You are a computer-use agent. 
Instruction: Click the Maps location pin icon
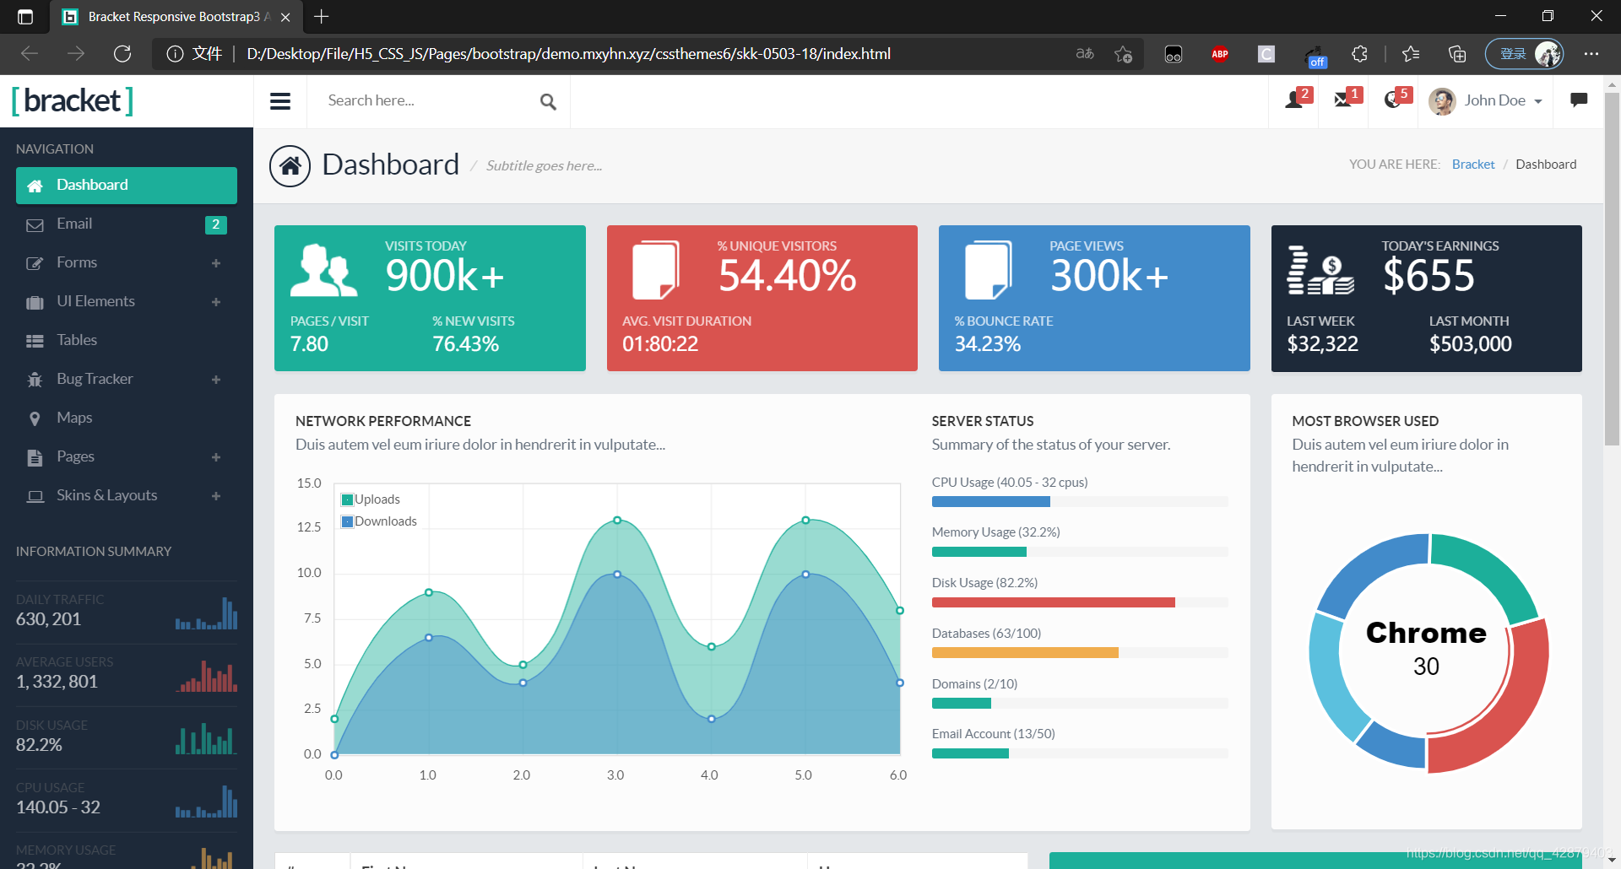pyautogui.click(x=35, y=418)
